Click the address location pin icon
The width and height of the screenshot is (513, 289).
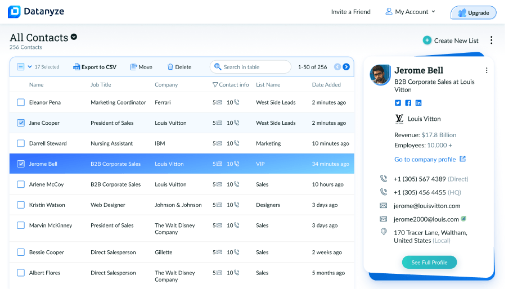(x=384, y=232)
